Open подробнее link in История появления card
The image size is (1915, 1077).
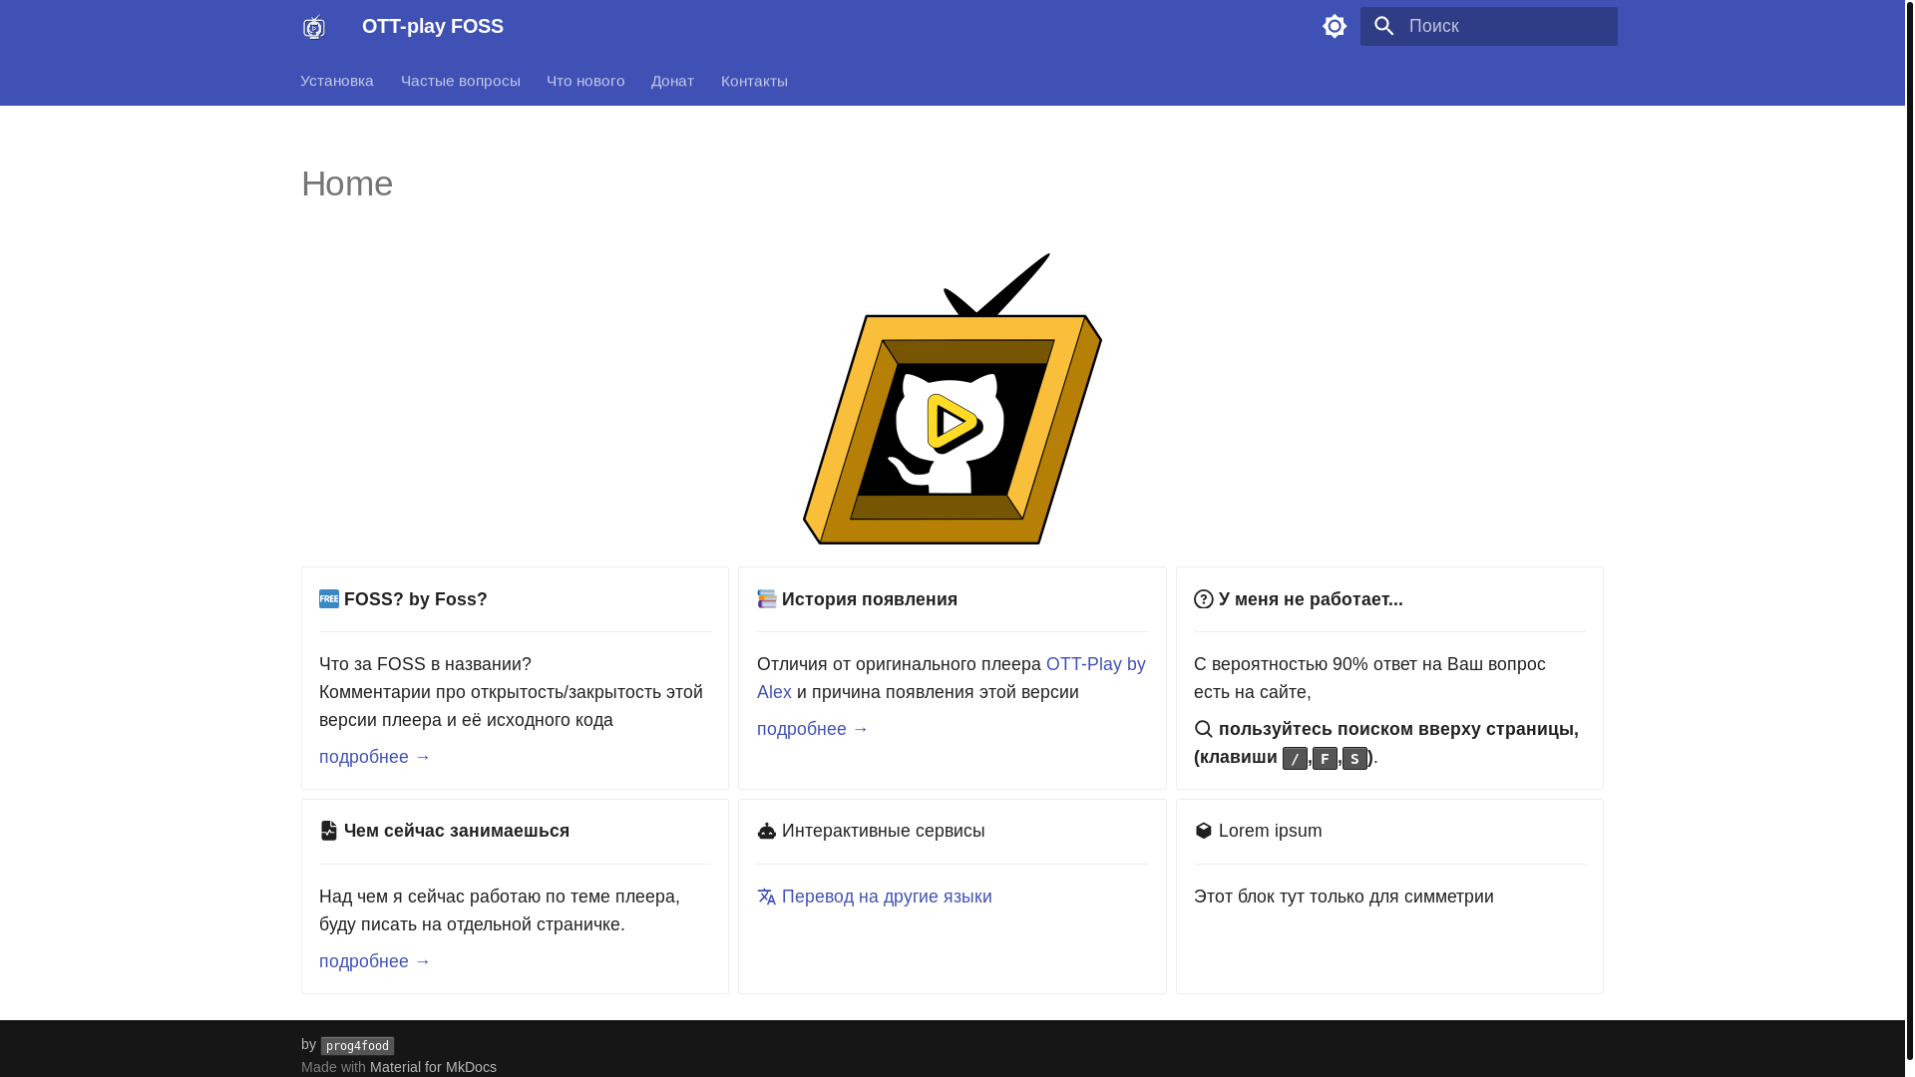click(x=813, y=729)
